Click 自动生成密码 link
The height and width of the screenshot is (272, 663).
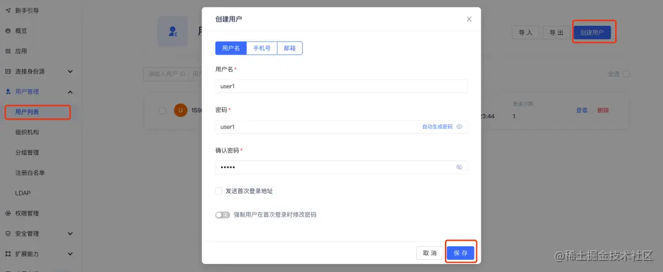coord(437,127)
